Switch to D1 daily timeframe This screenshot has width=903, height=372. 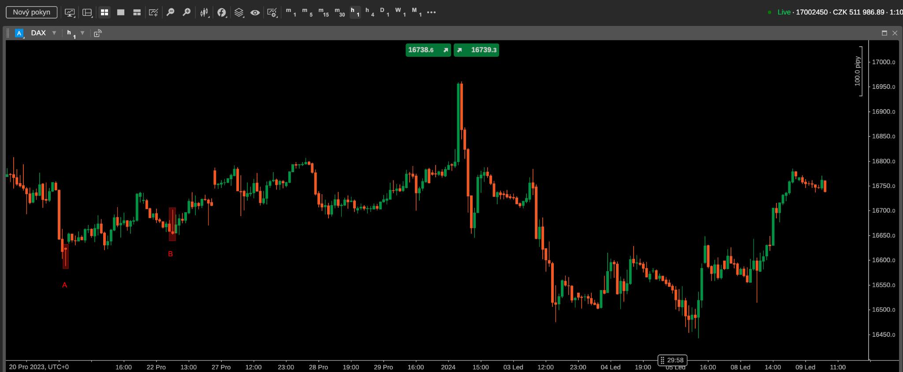pyautogui.click(x=384, y=12)
